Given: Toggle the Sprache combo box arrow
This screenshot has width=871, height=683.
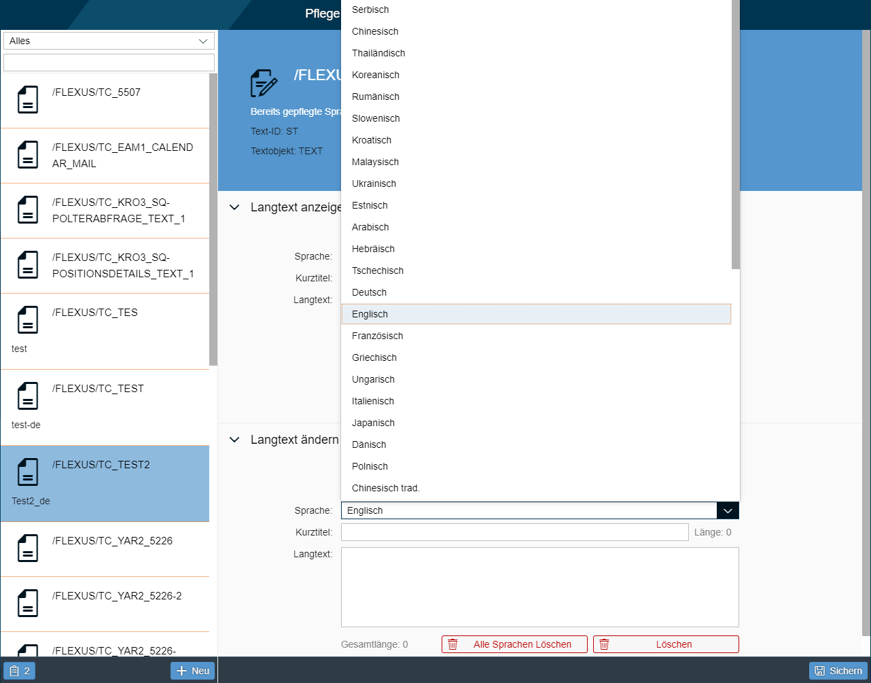Looking at the screenshot, I should pos(728,510).
